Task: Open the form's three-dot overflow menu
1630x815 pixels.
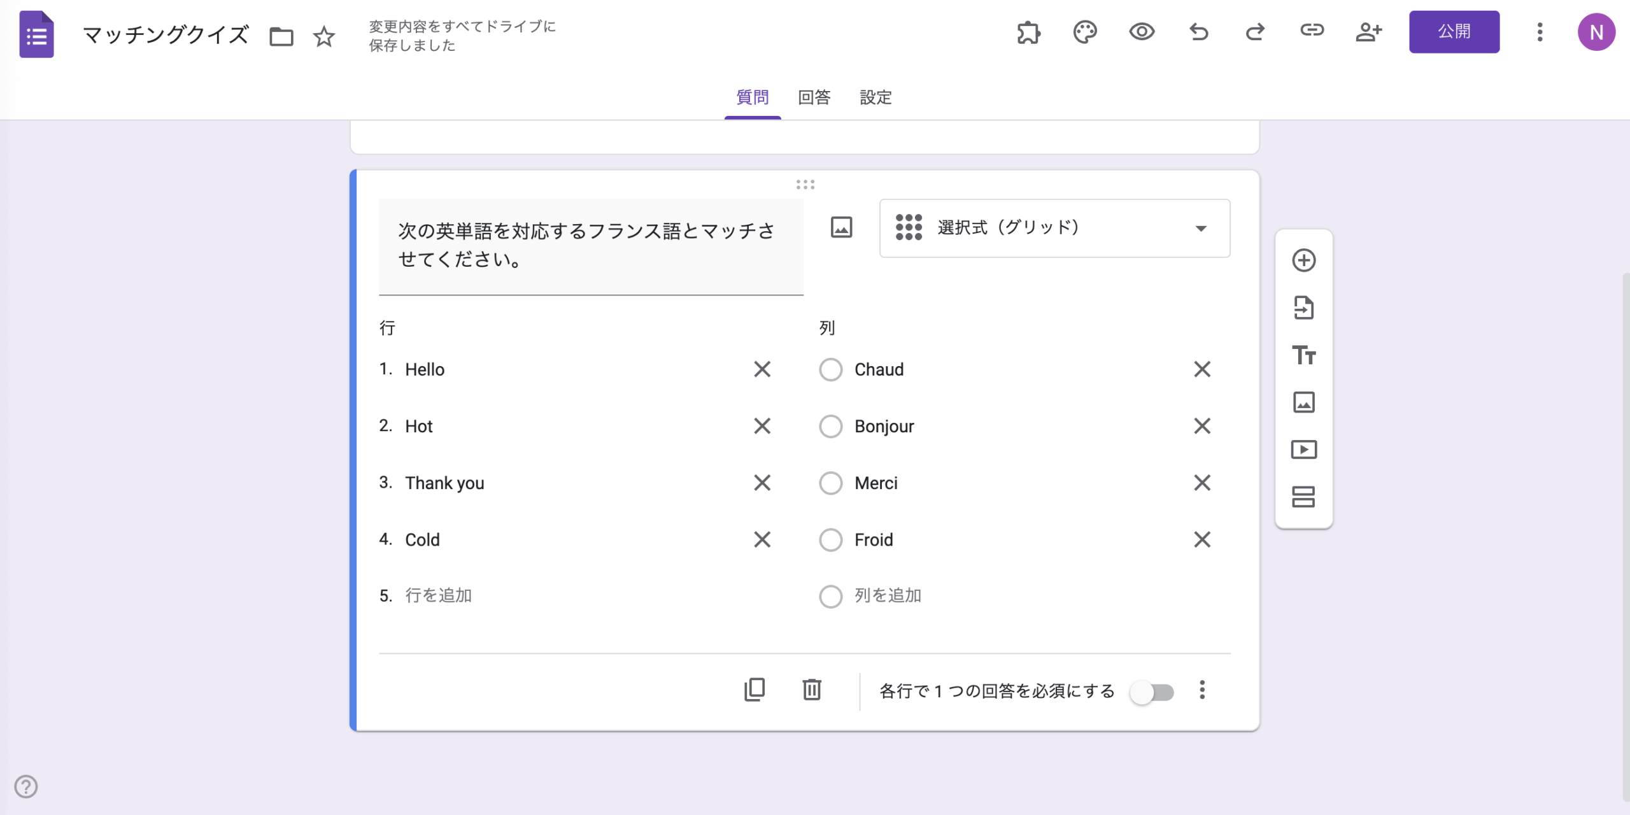Action: (x=1540, y=32)
